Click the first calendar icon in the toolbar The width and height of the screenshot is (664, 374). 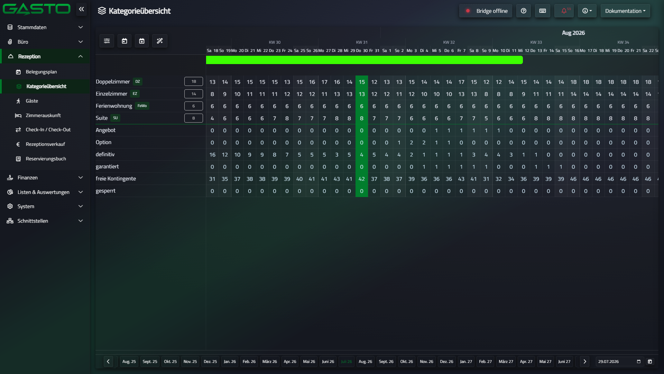[x=124, y=41]
